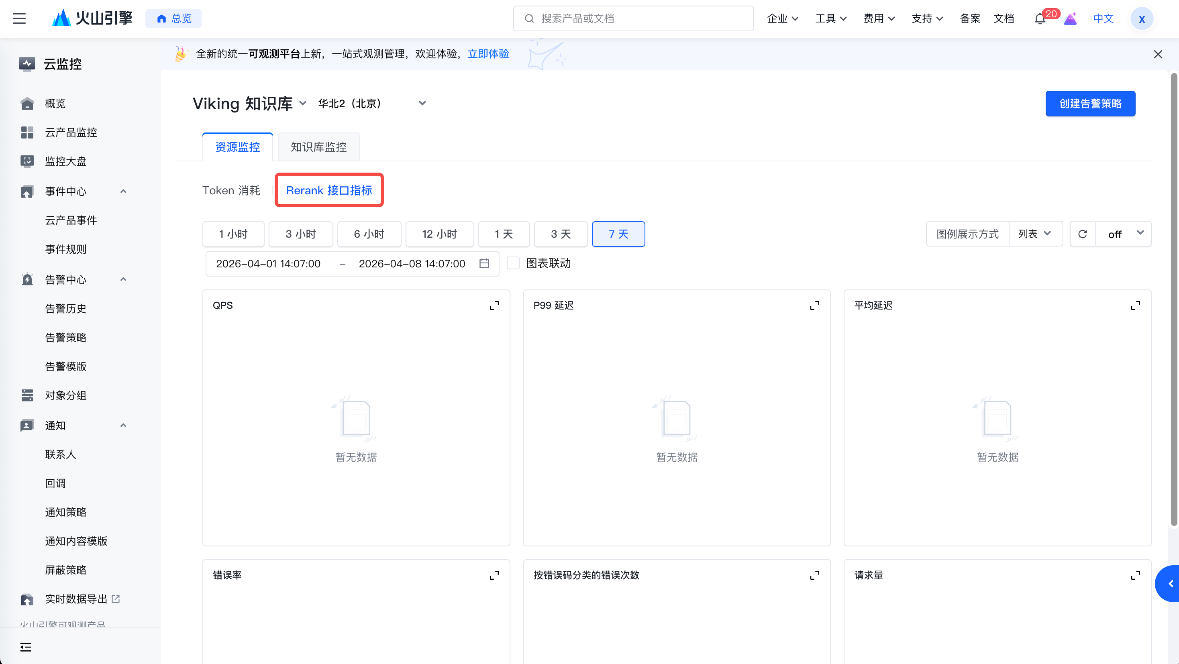Select the 1 小时 time range
The width and height of the screenshot is (1179, 664).
pos(233,234)
